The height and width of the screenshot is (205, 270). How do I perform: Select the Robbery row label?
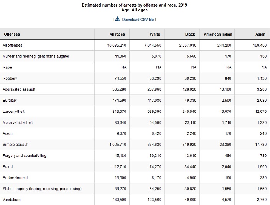tap(10, 79)
